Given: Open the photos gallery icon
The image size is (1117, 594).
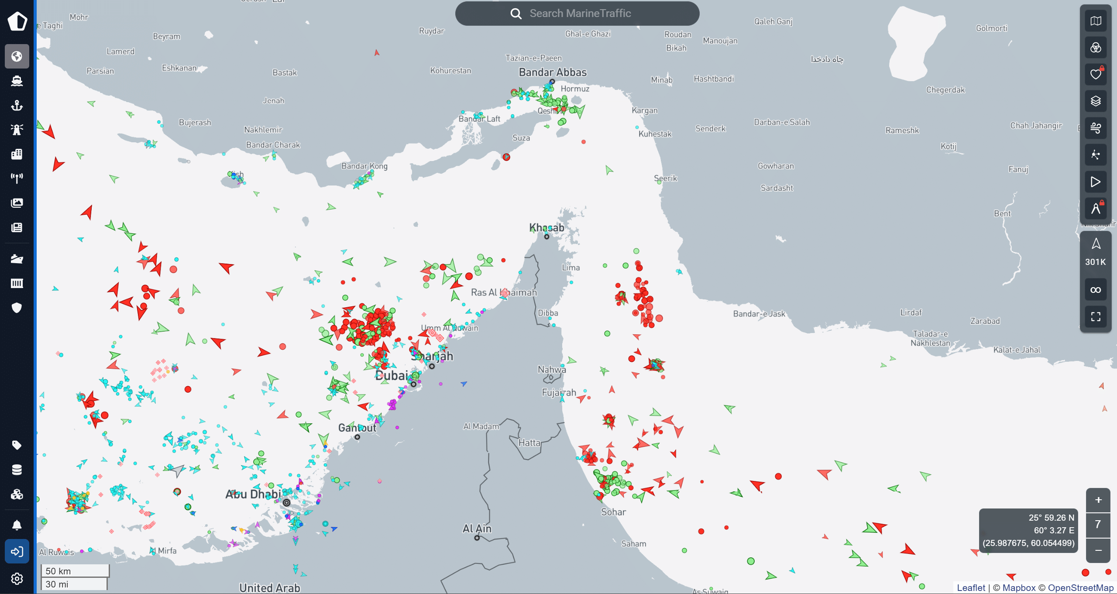Looking at the screenshot, I should coord(17,203).
